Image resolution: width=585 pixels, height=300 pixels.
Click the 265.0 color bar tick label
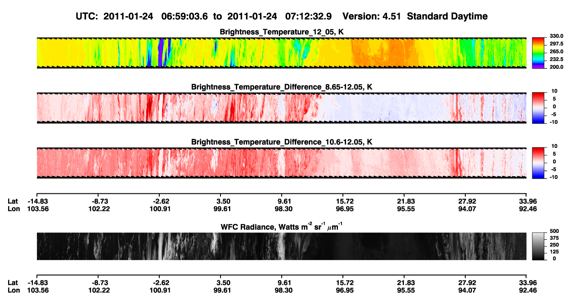click(557, 51)
